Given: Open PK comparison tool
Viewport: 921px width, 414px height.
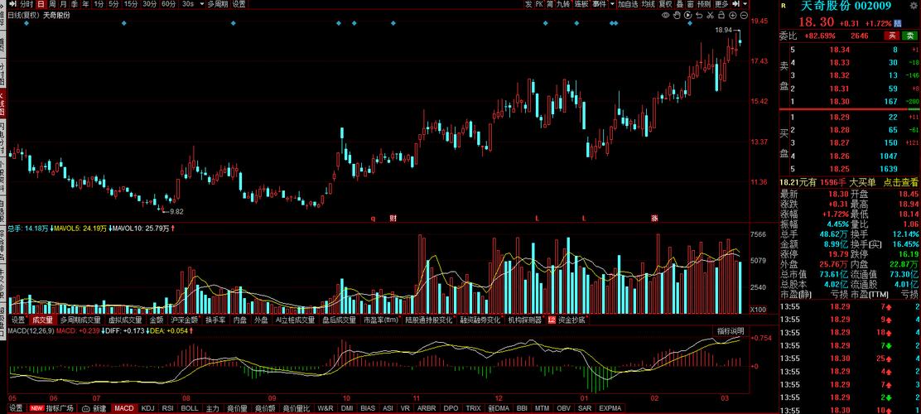Looking at the screenshot, I should (539, 4).
